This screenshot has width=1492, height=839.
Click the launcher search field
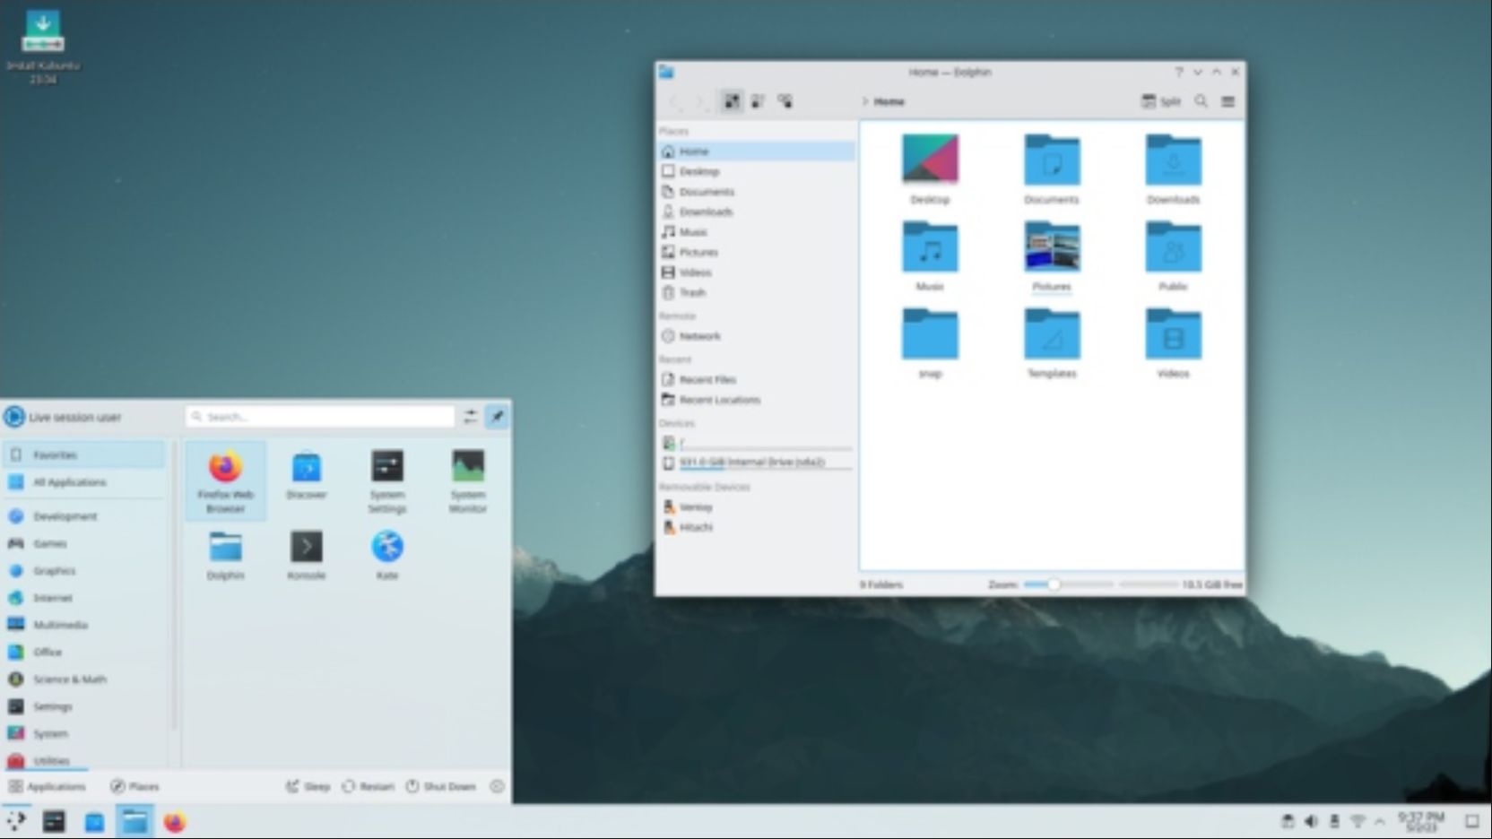coord(320,416)
